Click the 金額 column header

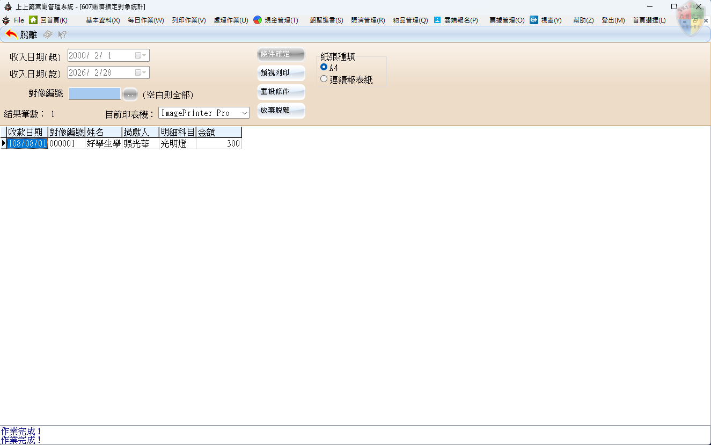(x=218, y=132)
